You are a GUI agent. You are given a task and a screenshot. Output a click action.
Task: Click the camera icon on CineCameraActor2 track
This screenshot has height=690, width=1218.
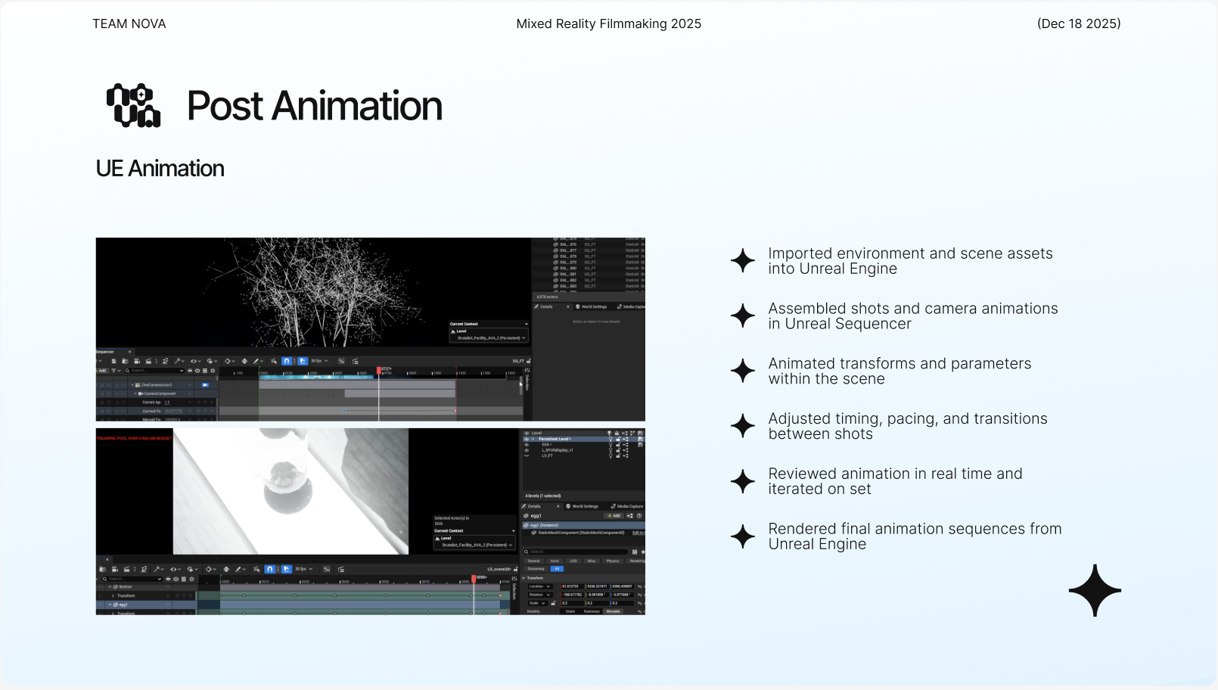[205, 385]
